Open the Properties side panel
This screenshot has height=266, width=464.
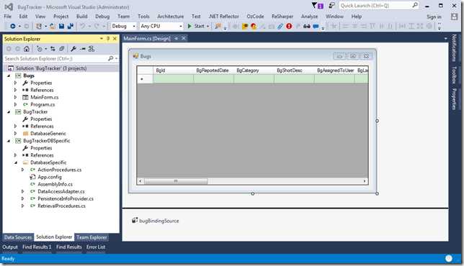click(x=454, y=99)
